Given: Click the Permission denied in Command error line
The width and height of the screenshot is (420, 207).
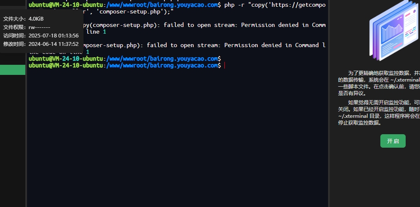Looking at the screenshot, I should click(x=202, y=45).
